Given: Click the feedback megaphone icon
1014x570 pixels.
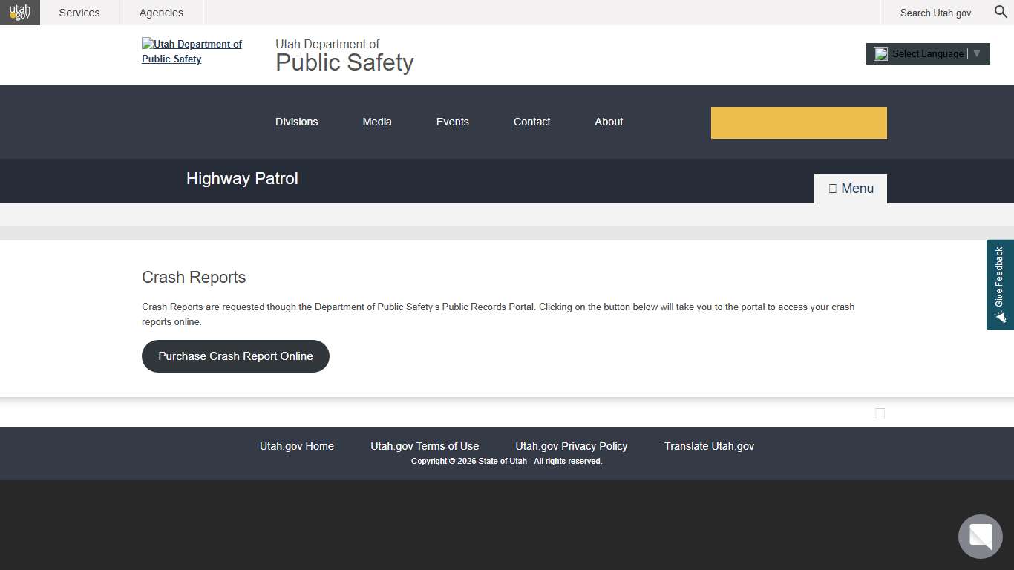Looking at the screenshot, I should click(1000, 318).
